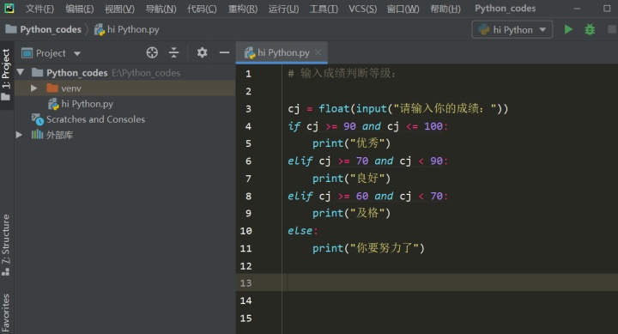Click print("良好") on line 7

[x=351, y=179]
